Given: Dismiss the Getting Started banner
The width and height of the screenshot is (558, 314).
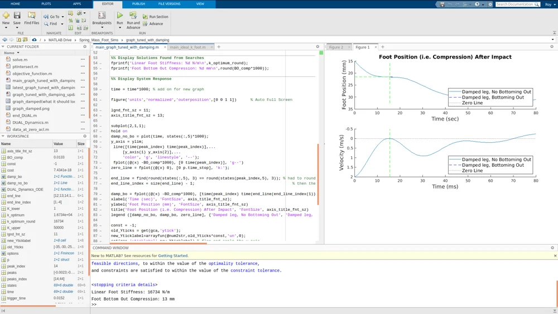Looking at the screenshot, I should 555,255.
